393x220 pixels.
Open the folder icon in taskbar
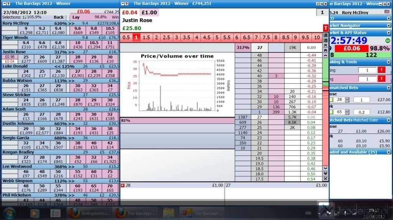(168, 213)
